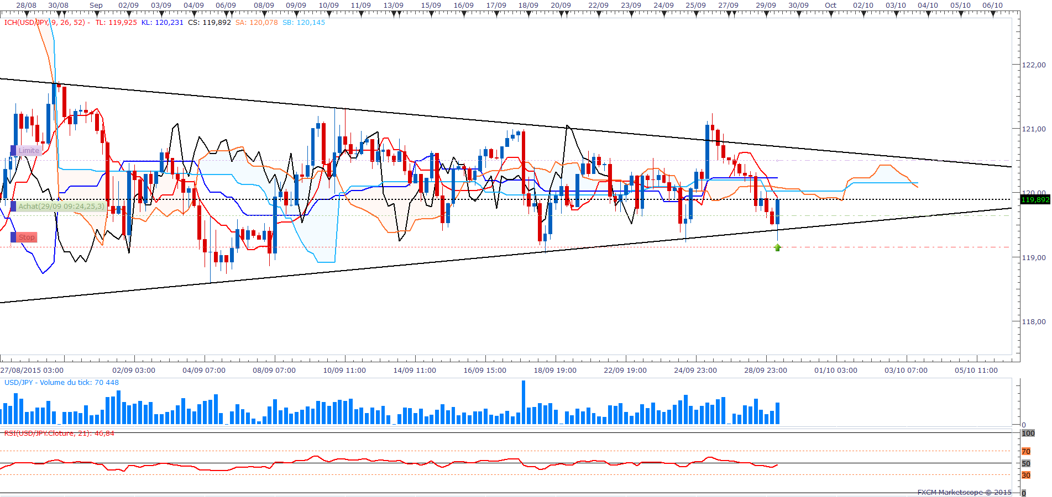Image resolution: width=1052 pixels, height=497 pixels.
Task: Click the 06/10 date label
Action: (993, 6)
